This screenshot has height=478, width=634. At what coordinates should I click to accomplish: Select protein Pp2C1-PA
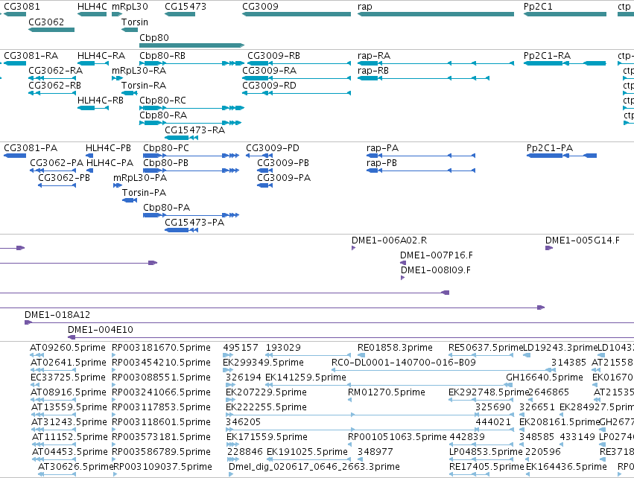pyautogui.click(x=550, y=148)
